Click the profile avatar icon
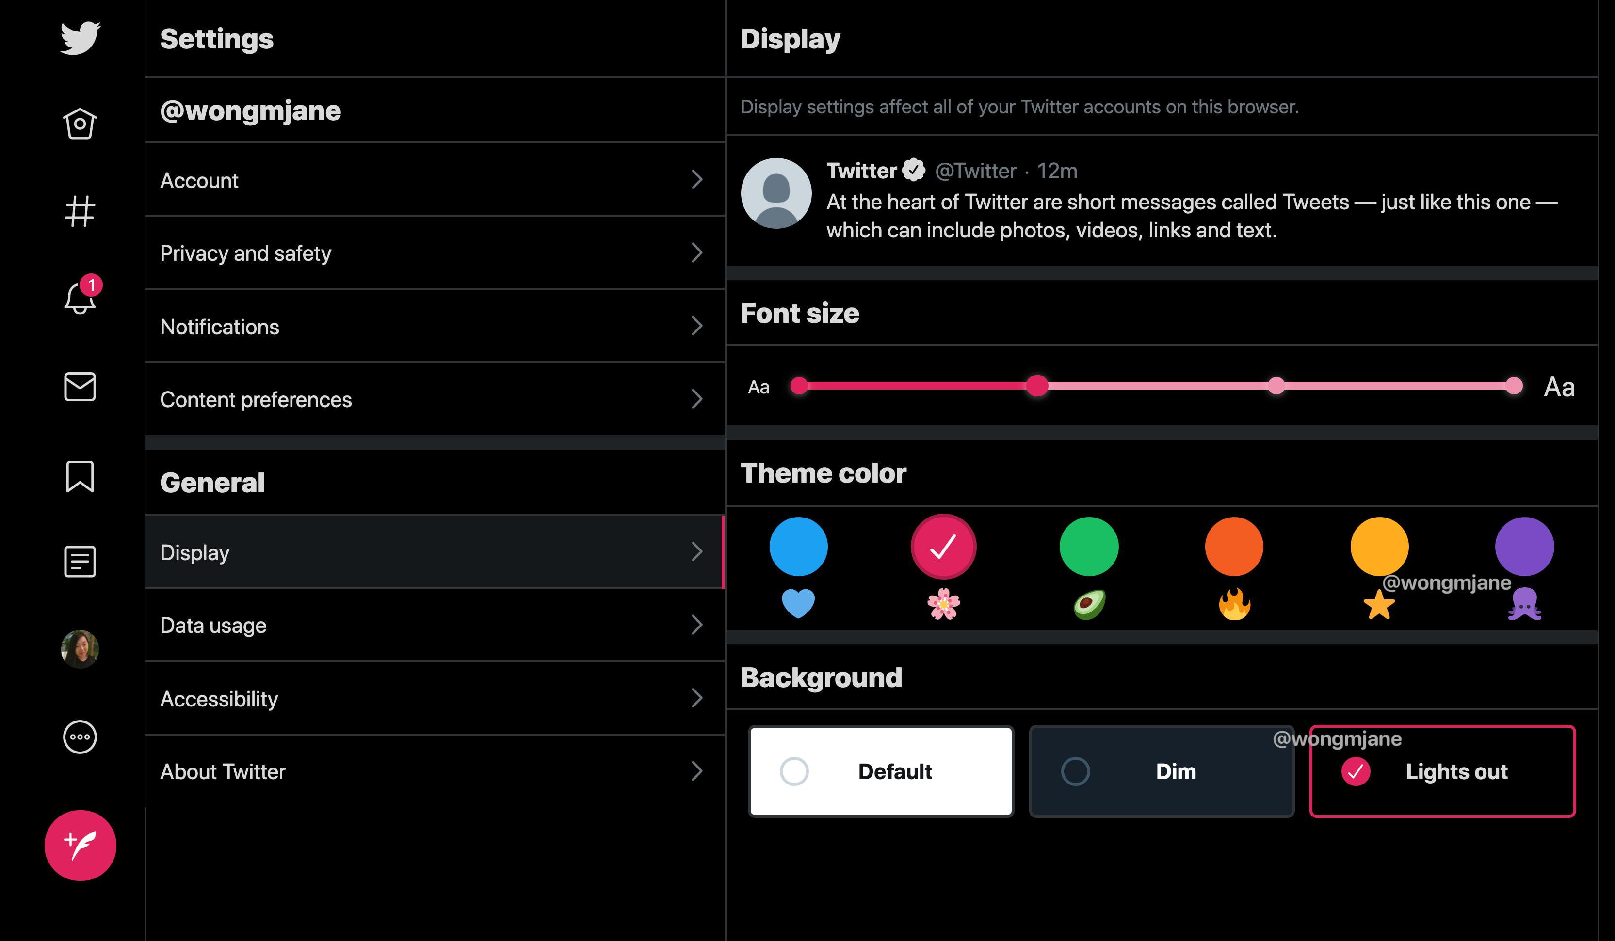Screen dimensions: 1615x941 pyautogui.click(x=80, y=649)
